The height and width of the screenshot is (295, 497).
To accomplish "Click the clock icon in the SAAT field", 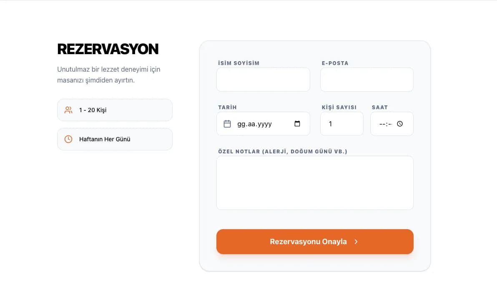I will click(x=400, y=123).
